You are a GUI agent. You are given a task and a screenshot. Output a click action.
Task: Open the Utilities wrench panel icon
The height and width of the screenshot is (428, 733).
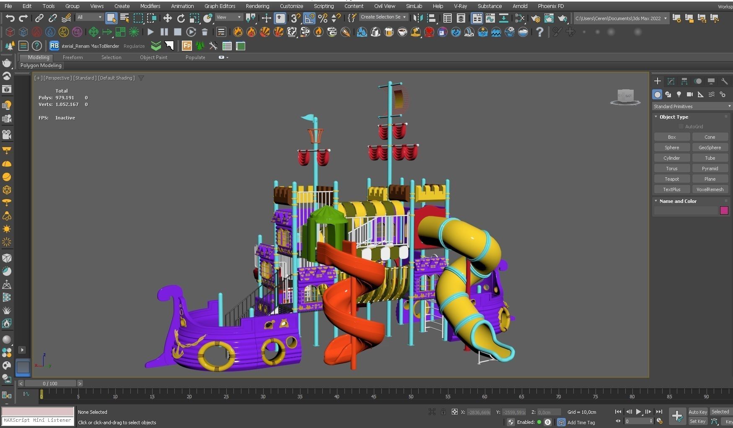coord(725,81)
